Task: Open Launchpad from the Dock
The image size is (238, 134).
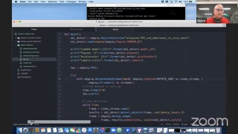Action: click(x=26, y=130)
